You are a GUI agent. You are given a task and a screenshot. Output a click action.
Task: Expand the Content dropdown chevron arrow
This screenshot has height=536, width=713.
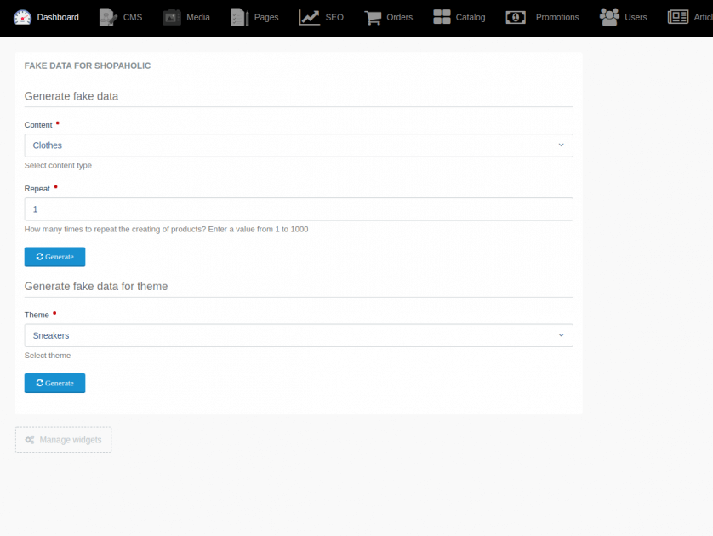561,145
